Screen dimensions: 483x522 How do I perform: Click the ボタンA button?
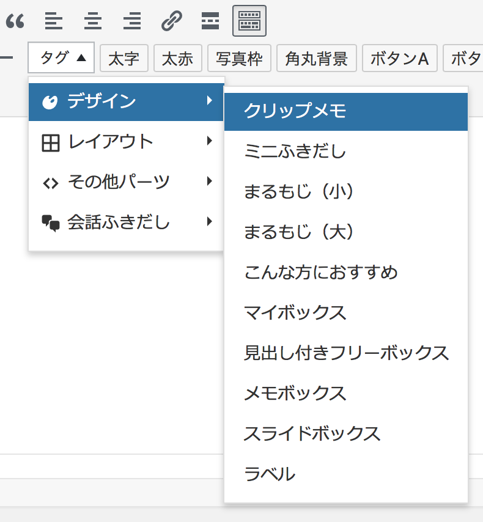399,58
